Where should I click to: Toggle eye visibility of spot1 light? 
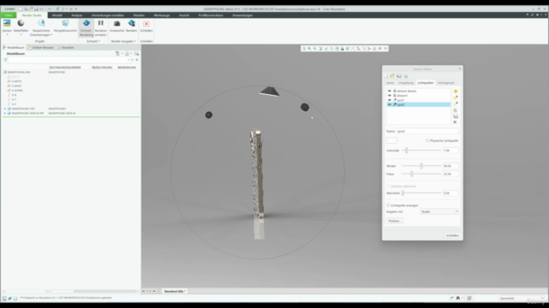(x=389, y=100)
